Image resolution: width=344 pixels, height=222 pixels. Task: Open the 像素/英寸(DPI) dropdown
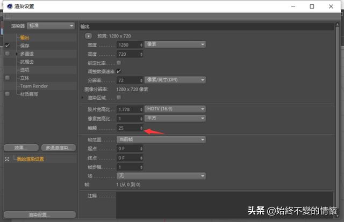[x=175, y=80]
